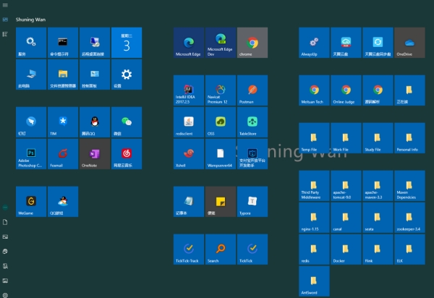Launch IntelliJ IDEA 2017.2.5
This screenshot has height=298, width=434.
[x=188, y=90]
